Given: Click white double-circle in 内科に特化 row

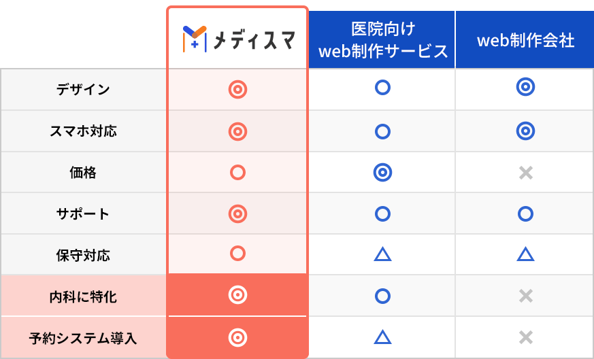Looking at the screenshot, I should 237,294.
